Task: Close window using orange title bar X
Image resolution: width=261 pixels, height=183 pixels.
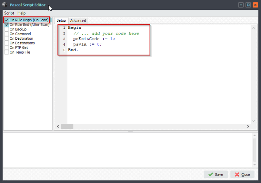Action: [x=255, y=5]
